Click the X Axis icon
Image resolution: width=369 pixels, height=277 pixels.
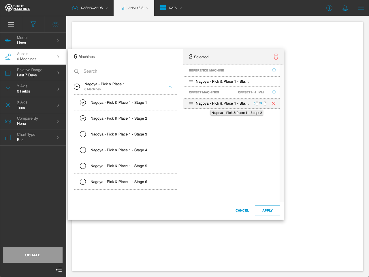pyautogui.click(x=8, y=105)
